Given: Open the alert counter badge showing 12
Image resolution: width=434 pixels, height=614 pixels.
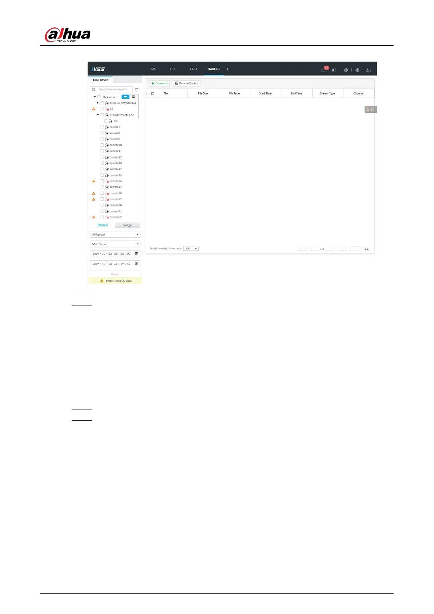Looking at the screenshot, I should coord(370,109).
